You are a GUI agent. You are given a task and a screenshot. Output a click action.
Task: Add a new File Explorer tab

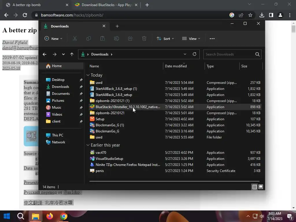pyautogui.click(x=117, y=26)
